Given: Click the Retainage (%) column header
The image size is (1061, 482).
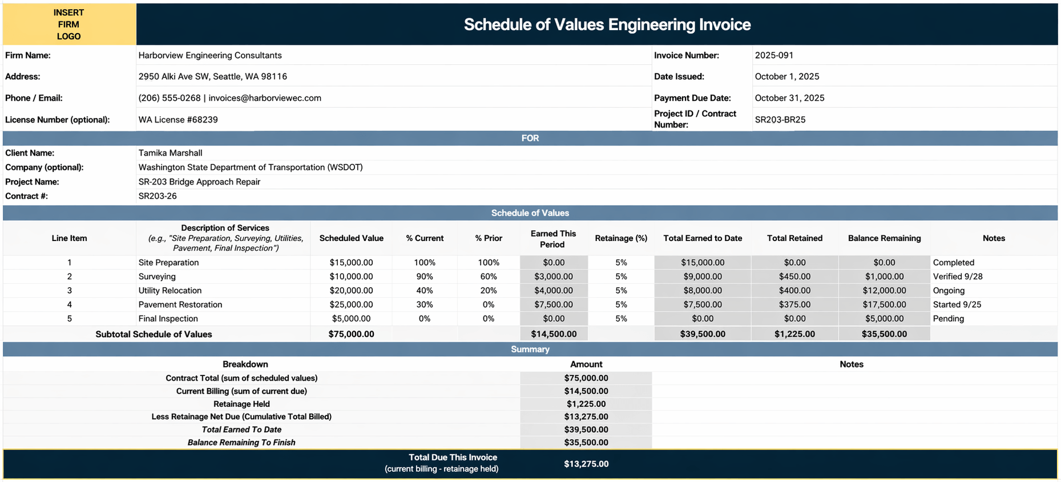Looking at the screenshot, I should (621, 238).
